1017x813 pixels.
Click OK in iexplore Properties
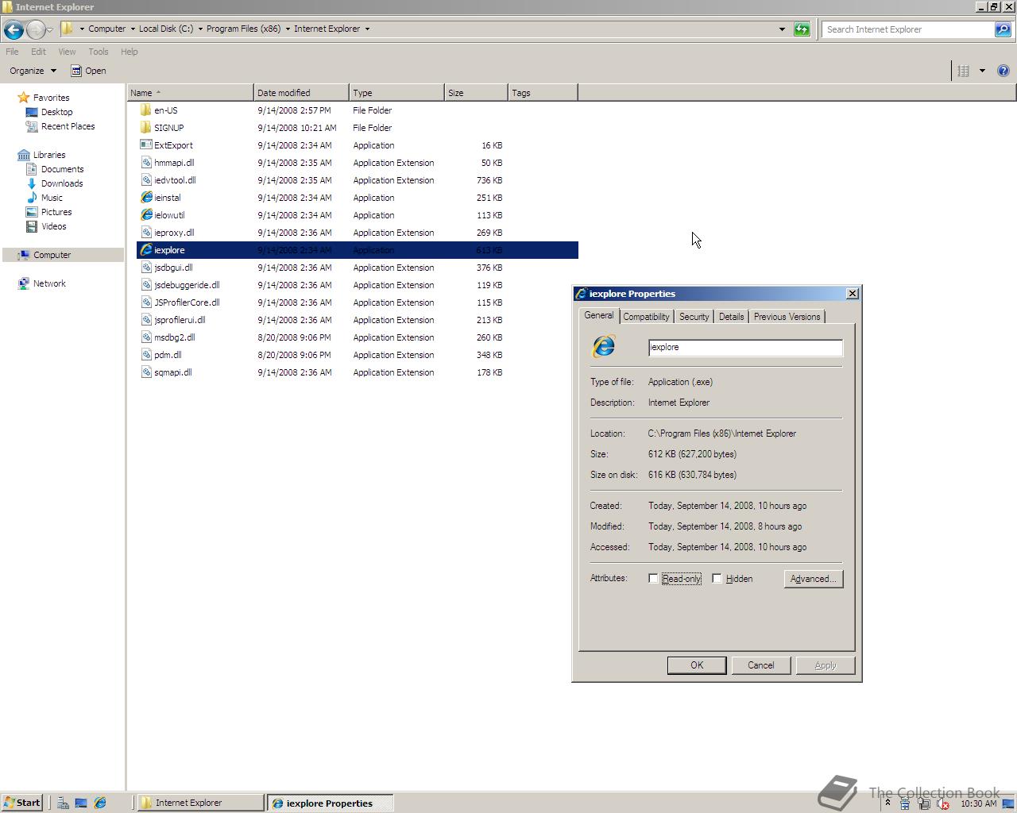pos(697,665)
